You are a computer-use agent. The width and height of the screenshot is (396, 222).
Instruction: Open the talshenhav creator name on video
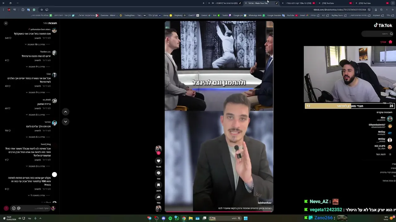tap(265, 203)
